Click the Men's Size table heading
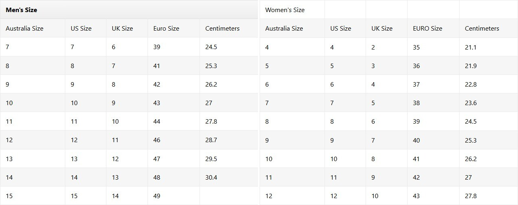518x205 pixels. tap(21, 10)
